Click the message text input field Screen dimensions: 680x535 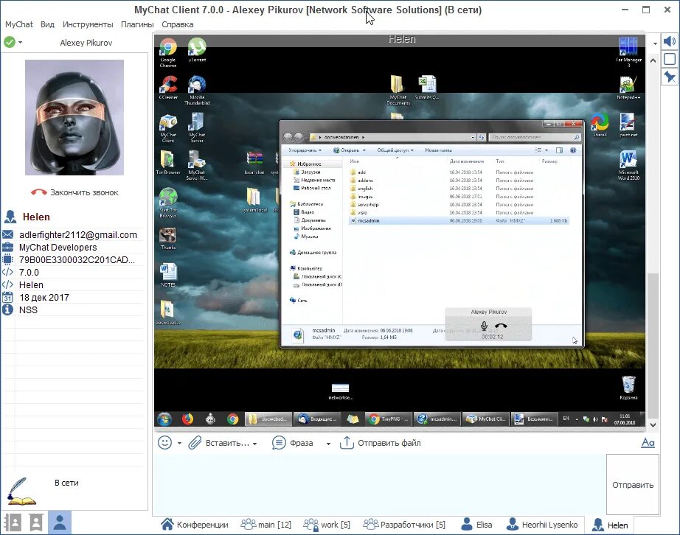pyautogui.click(x=380, y=484)
